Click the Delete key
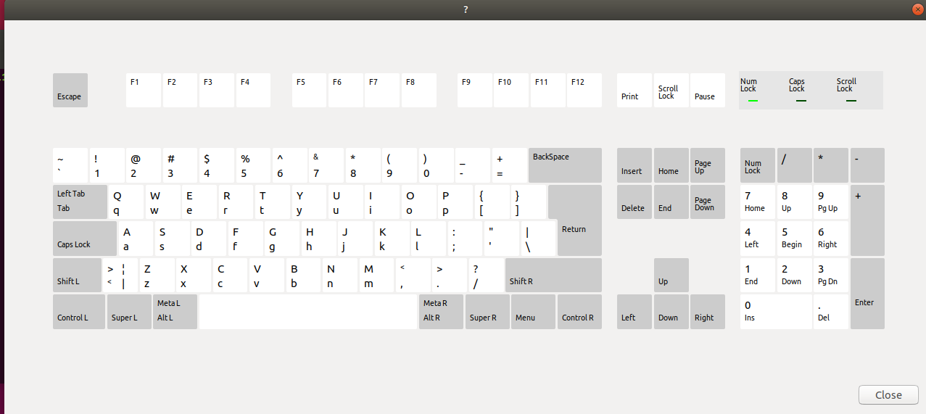 [634, 202]
